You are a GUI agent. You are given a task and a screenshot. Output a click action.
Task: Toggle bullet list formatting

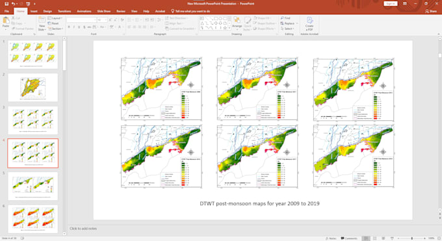129,19
